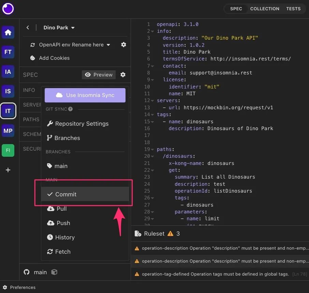Viewport: 309px width, 293px height.
Task: Toggle the spec Preview eye button
Action: point(99,75)
